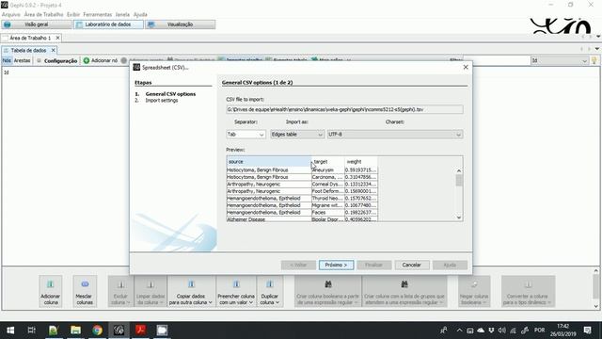The width and height of the screenshot is (602, 339).
Task: Cancel the Spreadsheet CSV import dialog
Action: (x=411, y=265)
